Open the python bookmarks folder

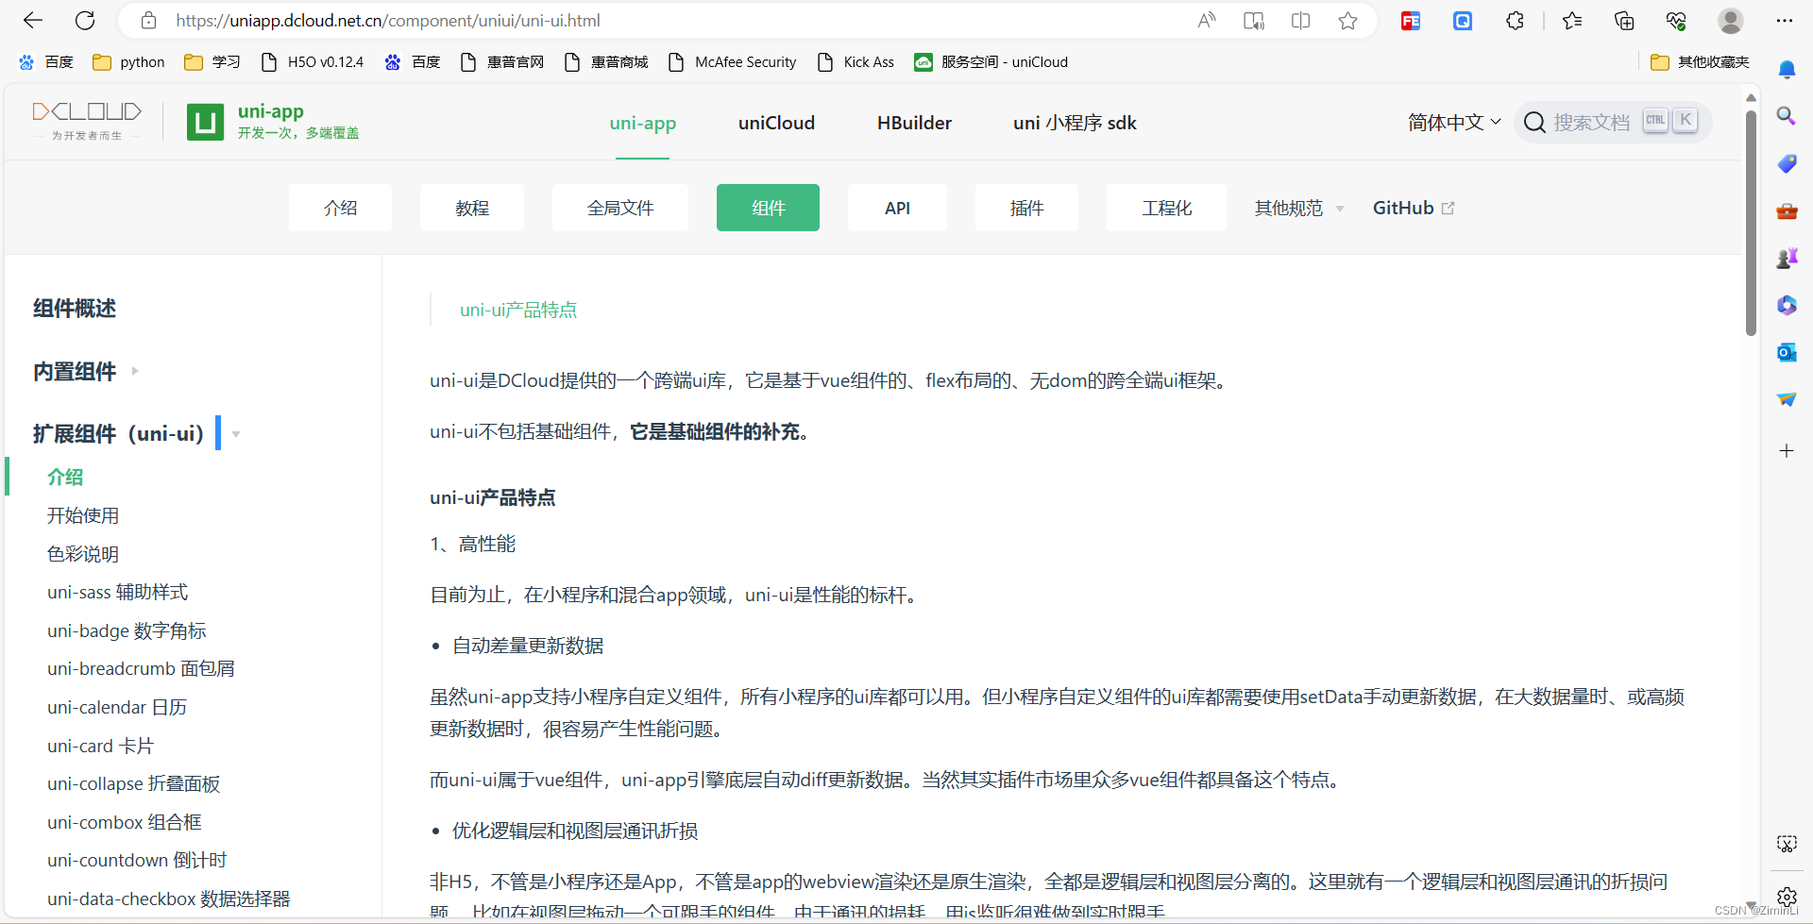(128, 62)
